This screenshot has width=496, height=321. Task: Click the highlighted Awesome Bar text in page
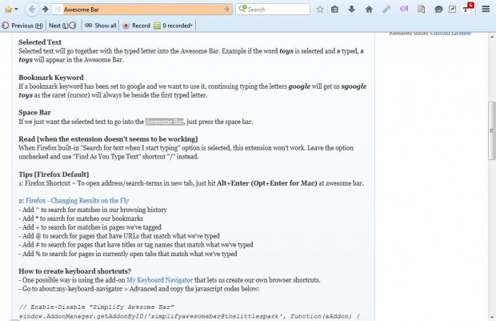pyautogui.click(x=164, y=122)
